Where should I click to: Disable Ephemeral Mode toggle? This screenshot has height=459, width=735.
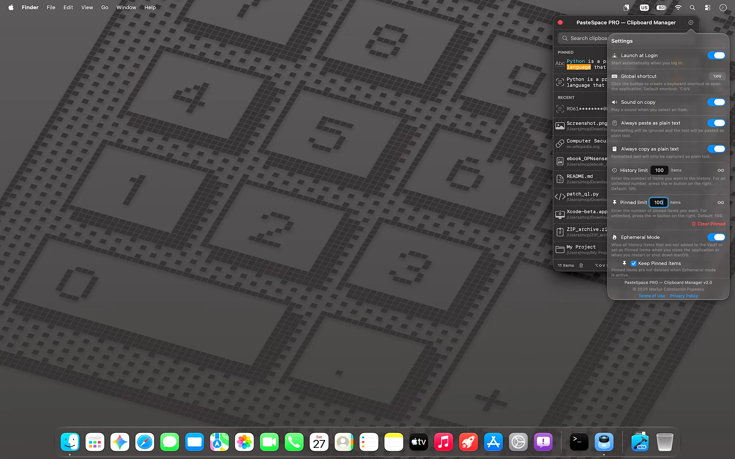716,237
